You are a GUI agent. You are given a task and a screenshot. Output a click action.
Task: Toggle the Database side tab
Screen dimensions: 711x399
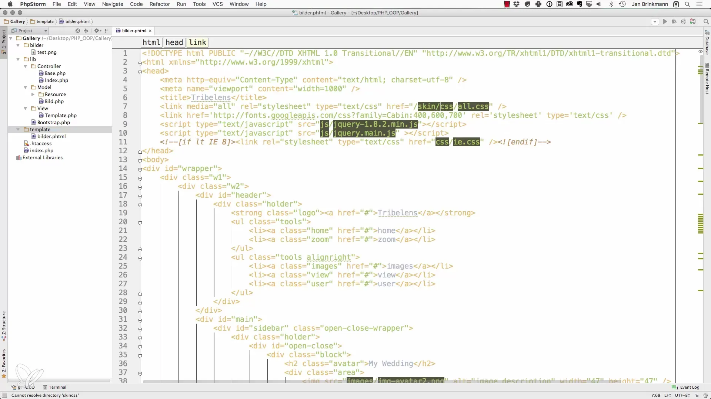pyautogui.click(x=707, y=43)
